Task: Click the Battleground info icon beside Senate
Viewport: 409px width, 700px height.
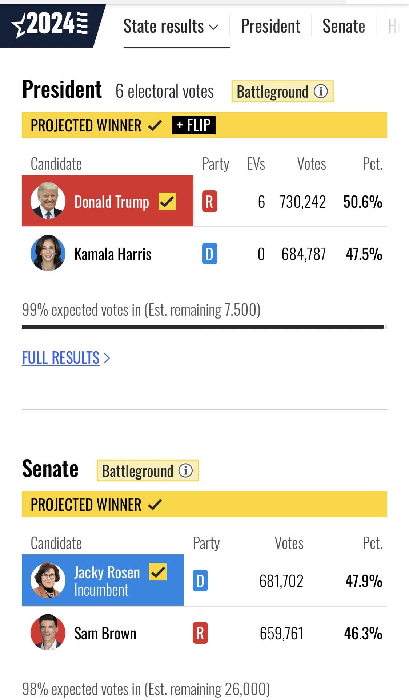Action: click(185, 470)
